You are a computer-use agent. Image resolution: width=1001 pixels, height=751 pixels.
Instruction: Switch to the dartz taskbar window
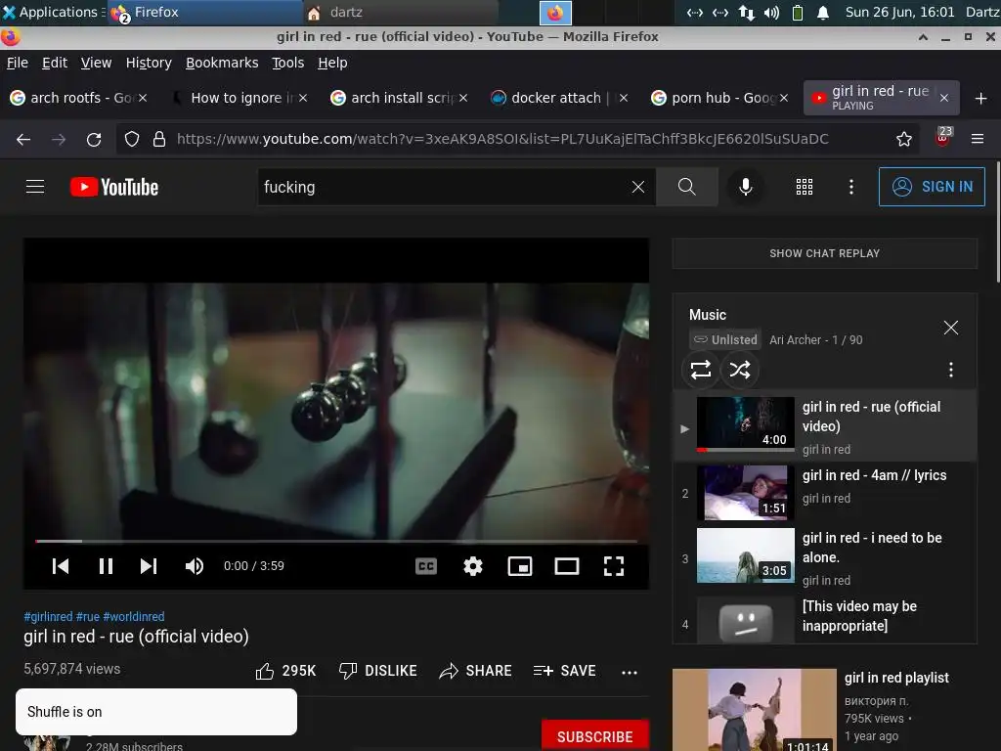tap(401, 12)
